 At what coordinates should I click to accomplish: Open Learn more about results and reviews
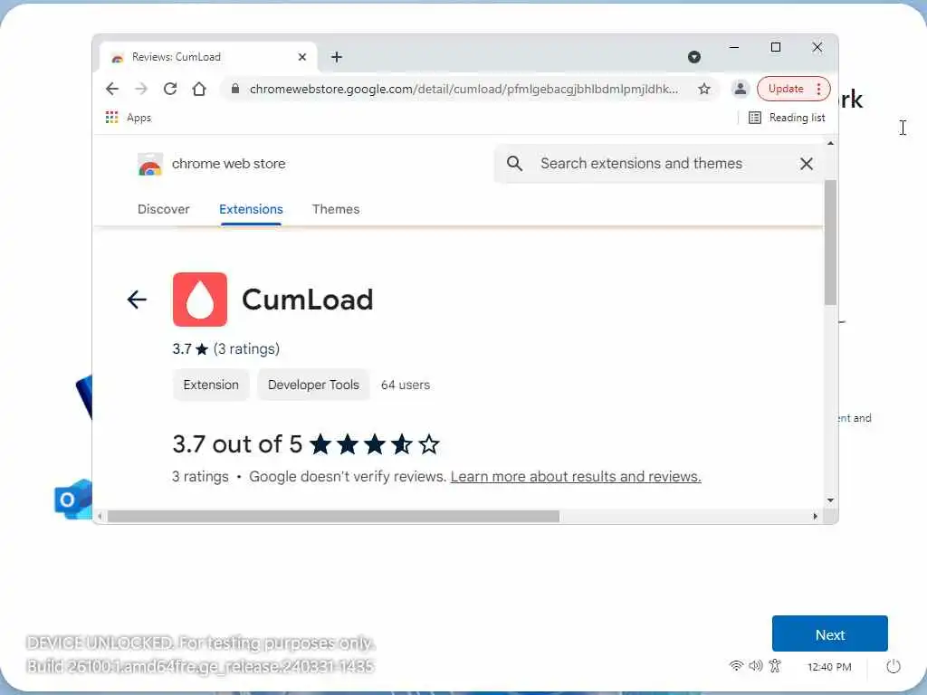pos(576,476)
